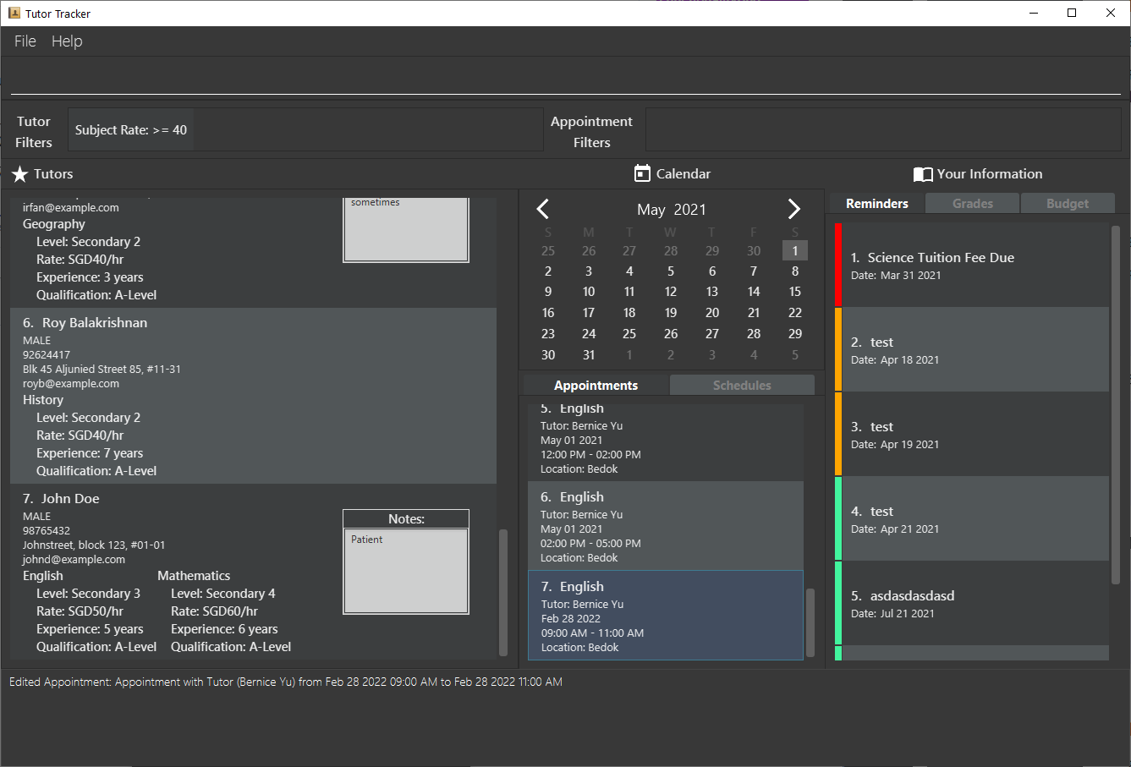This screenshot has width=1131, height=767.
Task: Select tutor card 7. John Doe
Action: pyautogui.click(x=253, y=573)
